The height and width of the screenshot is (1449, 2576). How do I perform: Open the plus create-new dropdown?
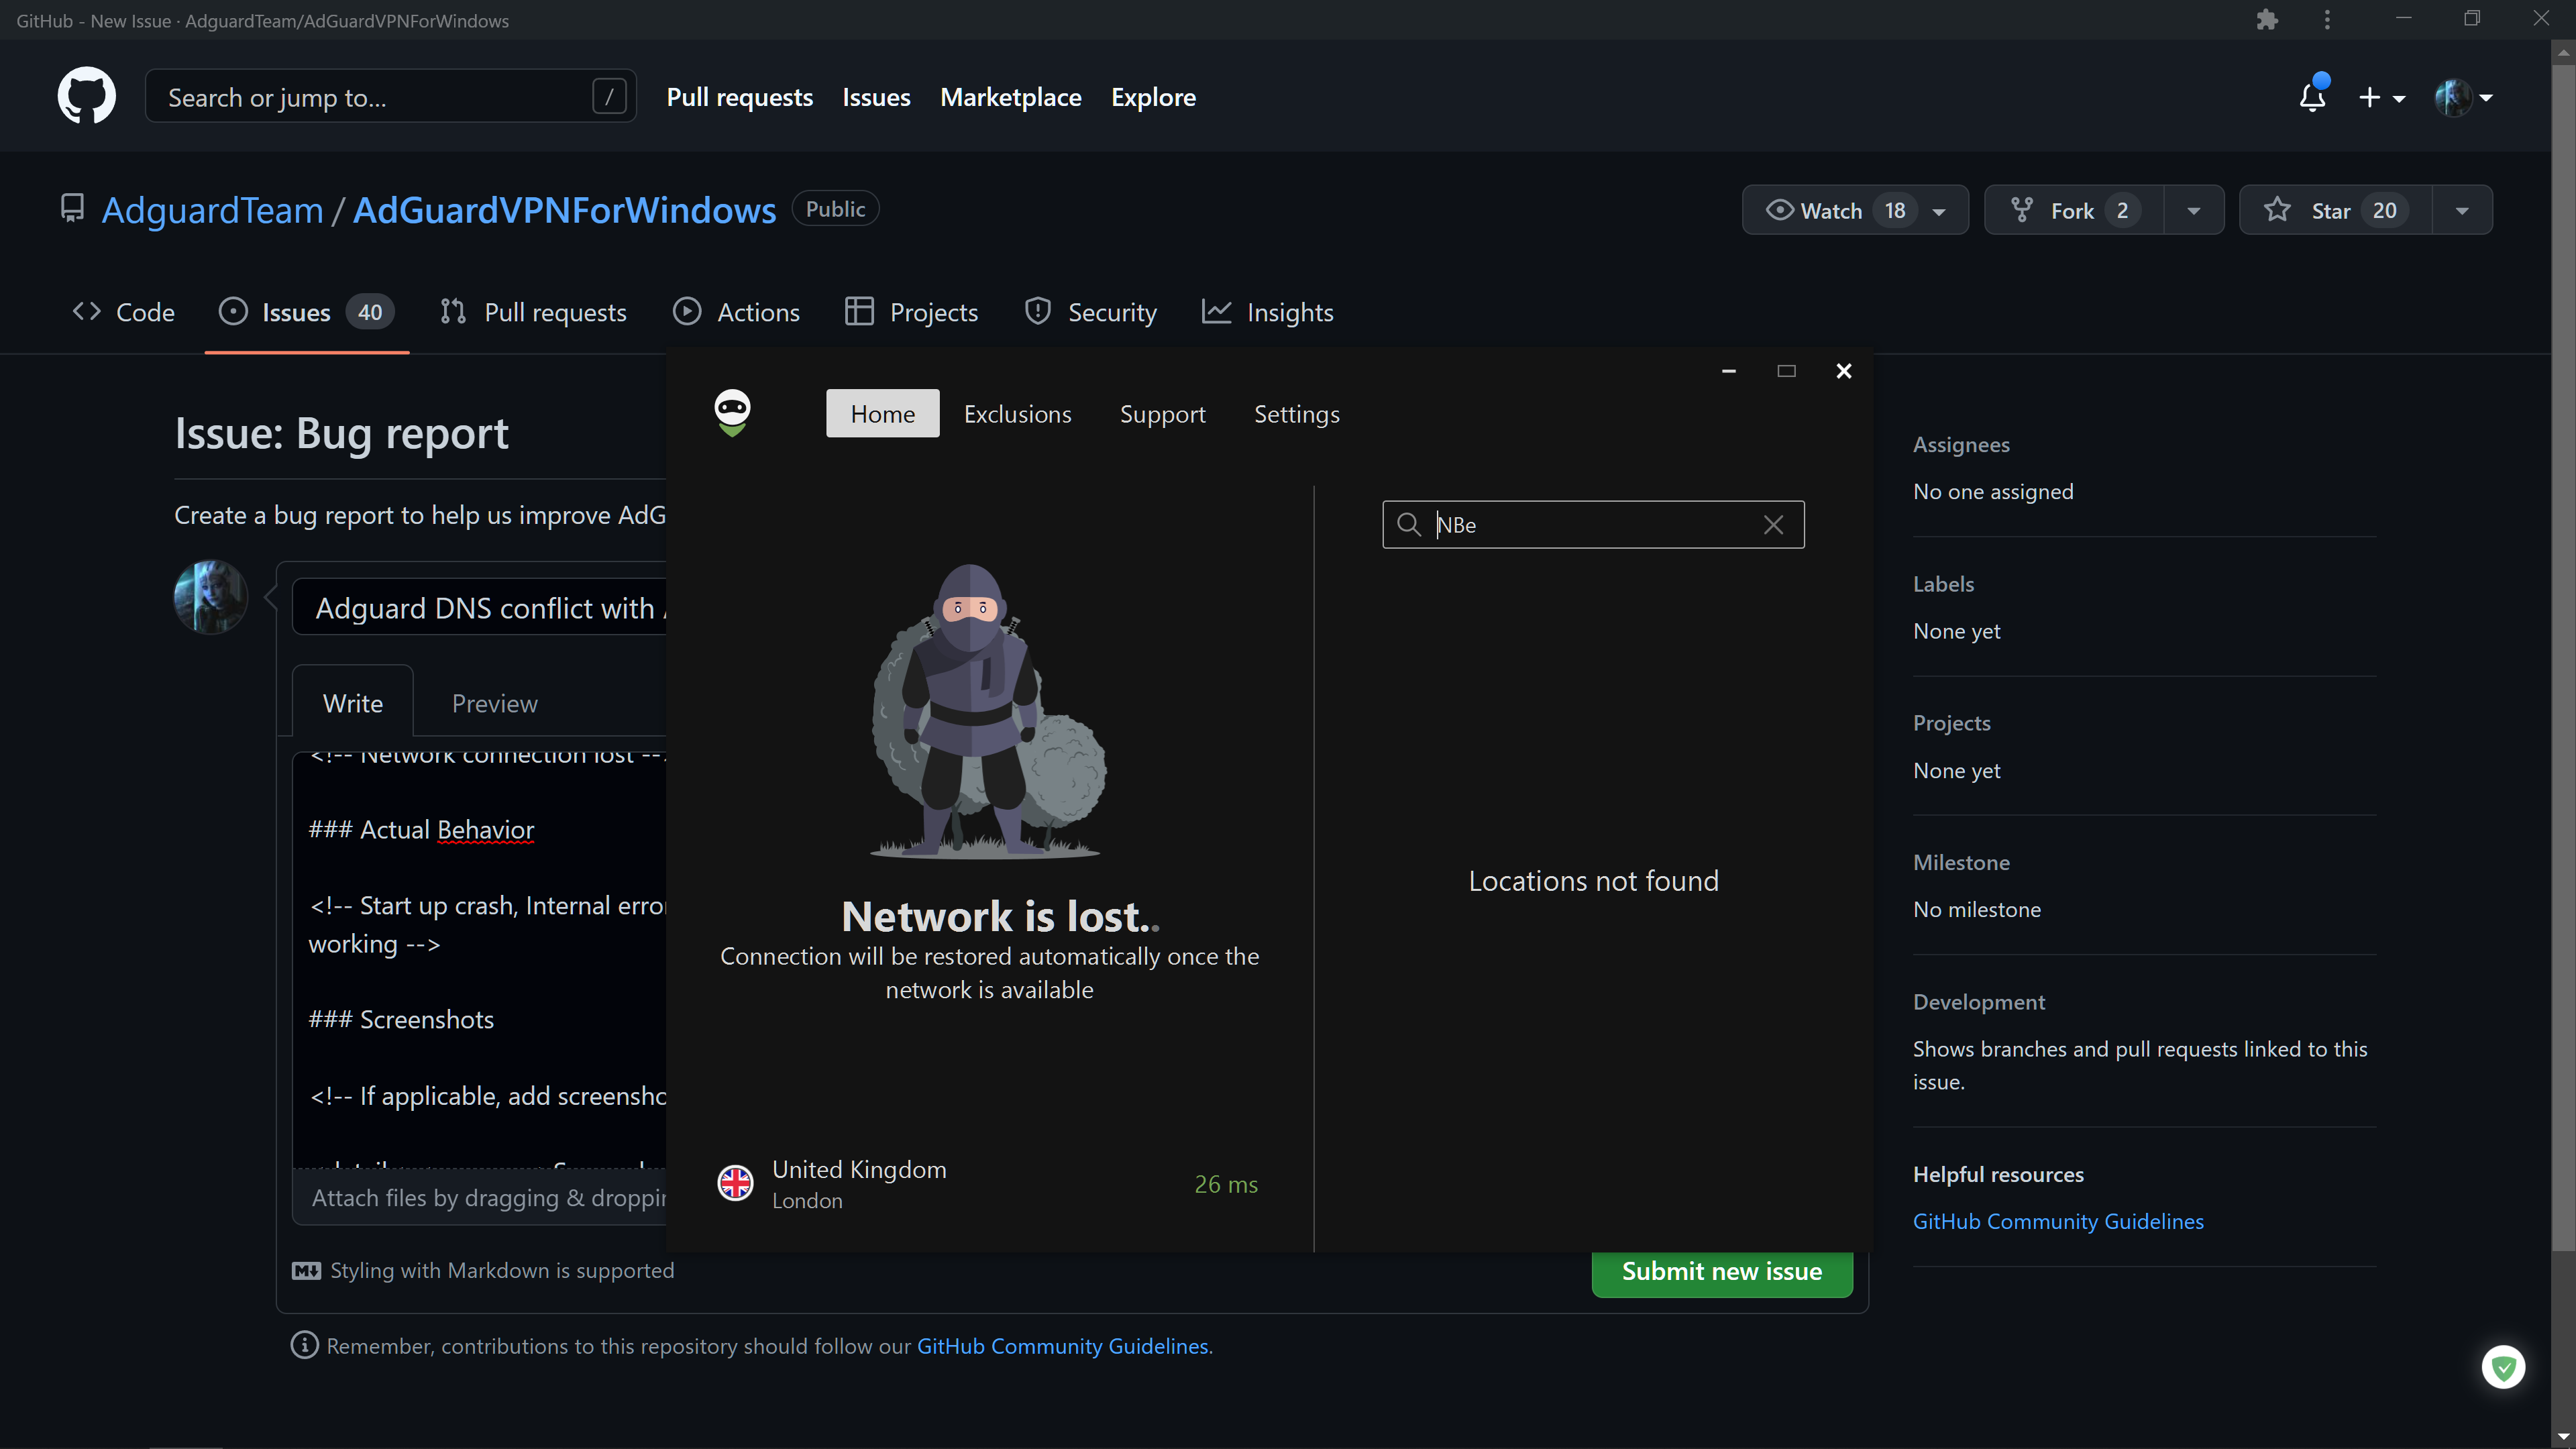pyautogui.click(x=2381, y=98)
